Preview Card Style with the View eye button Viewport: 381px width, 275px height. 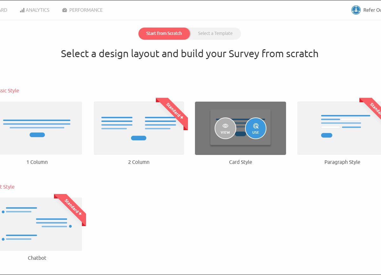(x=225, y=128)
